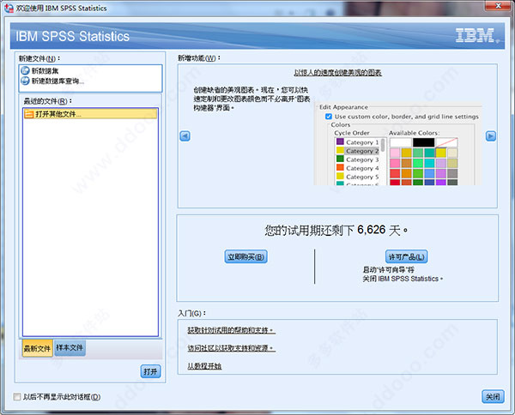Image resolution: width=515 pixels, height=415 pixels.
Task: Close the welcome dialog window
Action: [498, 5]
